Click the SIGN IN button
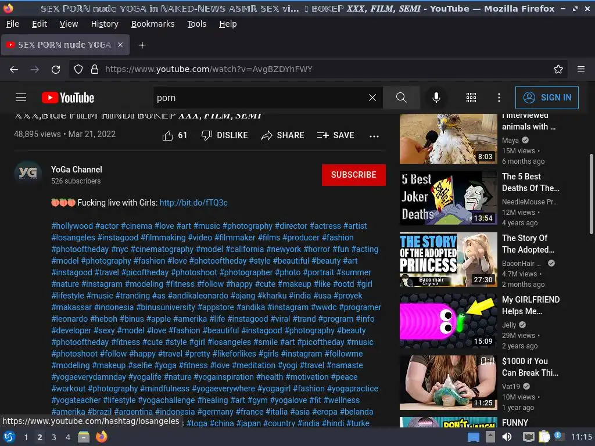This screenshot has width=595, height=446. tap(547, 98)
